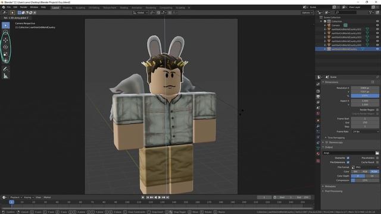Open the Modifiers wrench properties tab

pyautogui.click(x=318, y=126)
